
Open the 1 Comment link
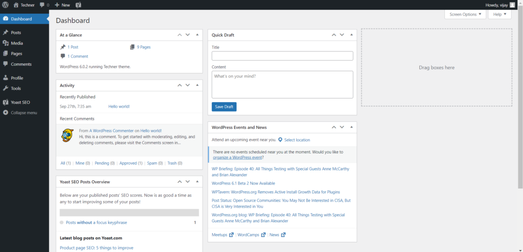pos(78,56)
